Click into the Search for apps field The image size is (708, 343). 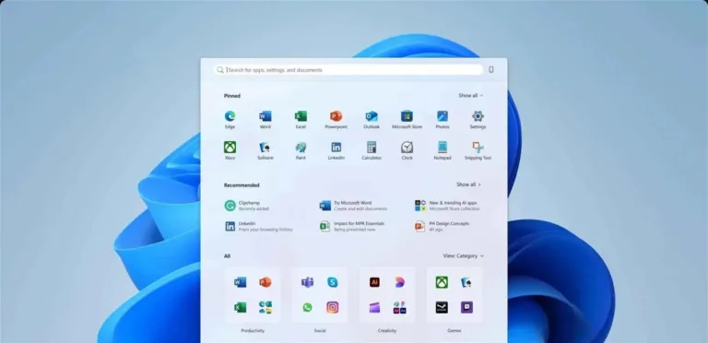click(348, 70)
